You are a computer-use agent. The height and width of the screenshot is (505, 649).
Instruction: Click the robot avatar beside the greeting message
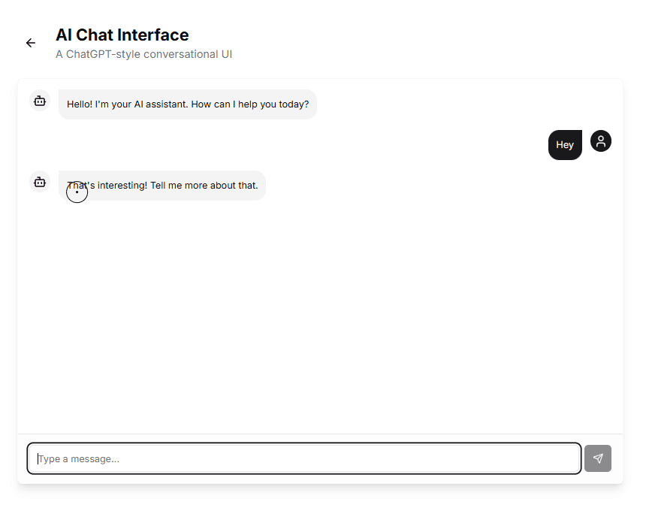tap(39, 100)
